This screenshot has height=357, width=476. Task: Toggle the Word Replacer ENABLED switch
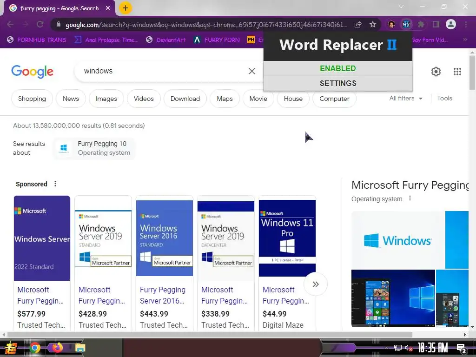(338, 68)
